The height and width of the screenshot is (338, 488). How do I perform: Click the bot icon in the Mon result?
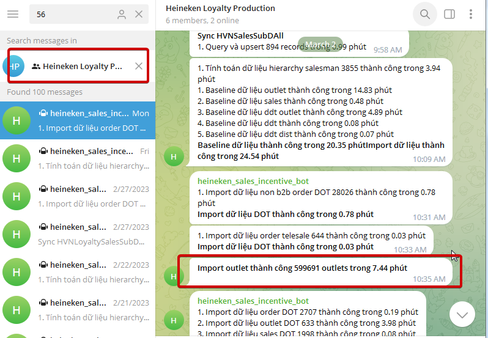pos(43,113)
